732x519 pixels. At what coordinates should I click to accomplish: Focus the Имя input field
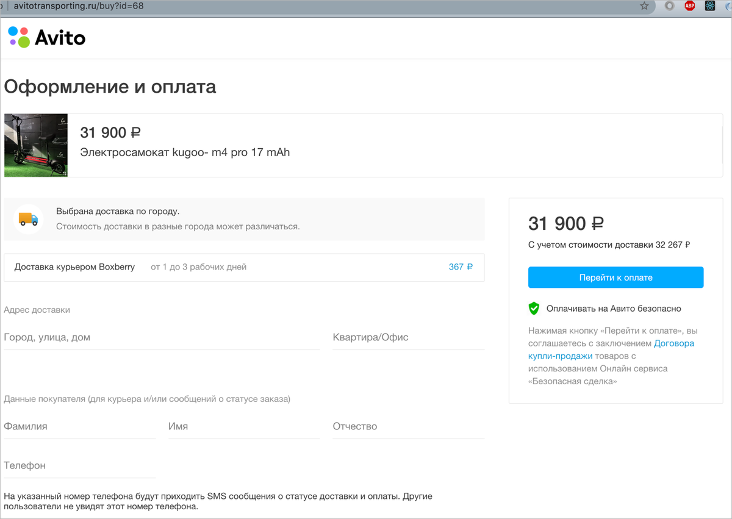pos(243,426)
